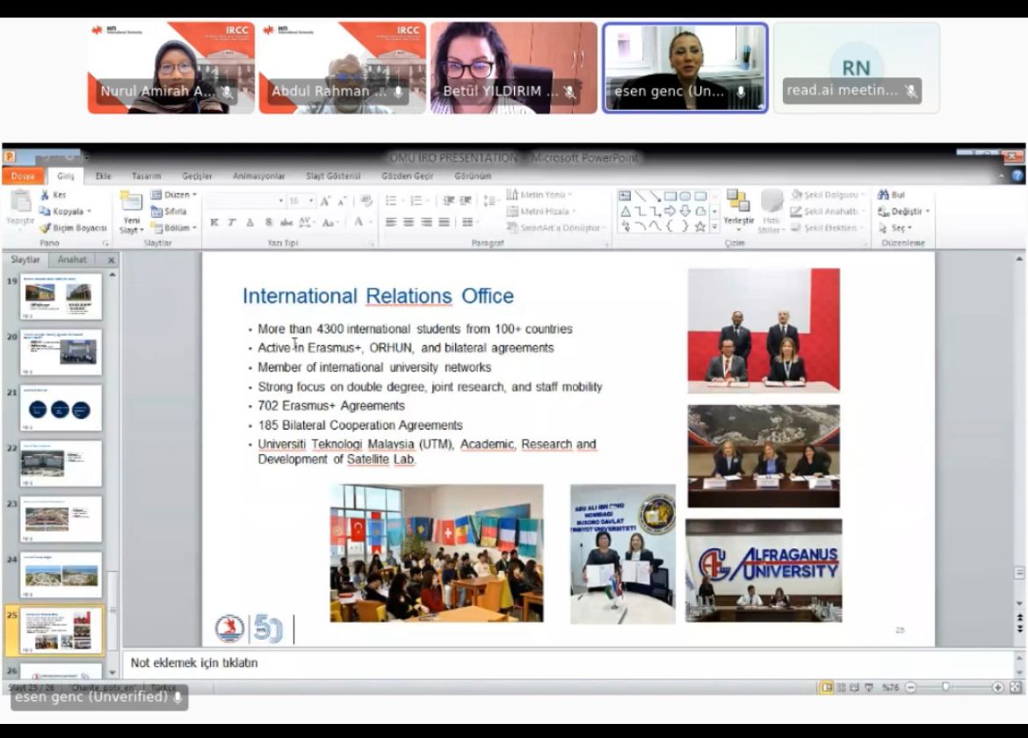Viewport: 1028px width, 738px height.
Task: Click the increase indent icon
Action: click(x=466, y=200)
